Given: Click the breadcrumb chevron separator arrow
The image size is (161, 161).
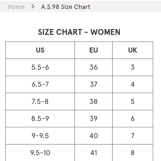Looking at the screenshot, I should (33, 7).
